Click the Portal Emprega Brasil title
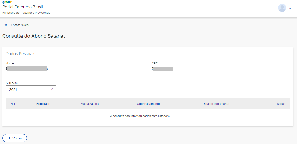Screen dimensions: 297x144 click(23, 7)
